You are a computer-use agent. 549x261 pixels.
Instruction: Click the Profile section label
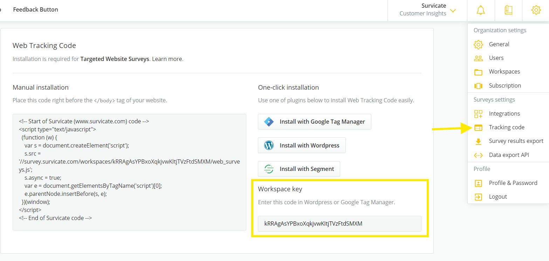click(x=482, y=169)
